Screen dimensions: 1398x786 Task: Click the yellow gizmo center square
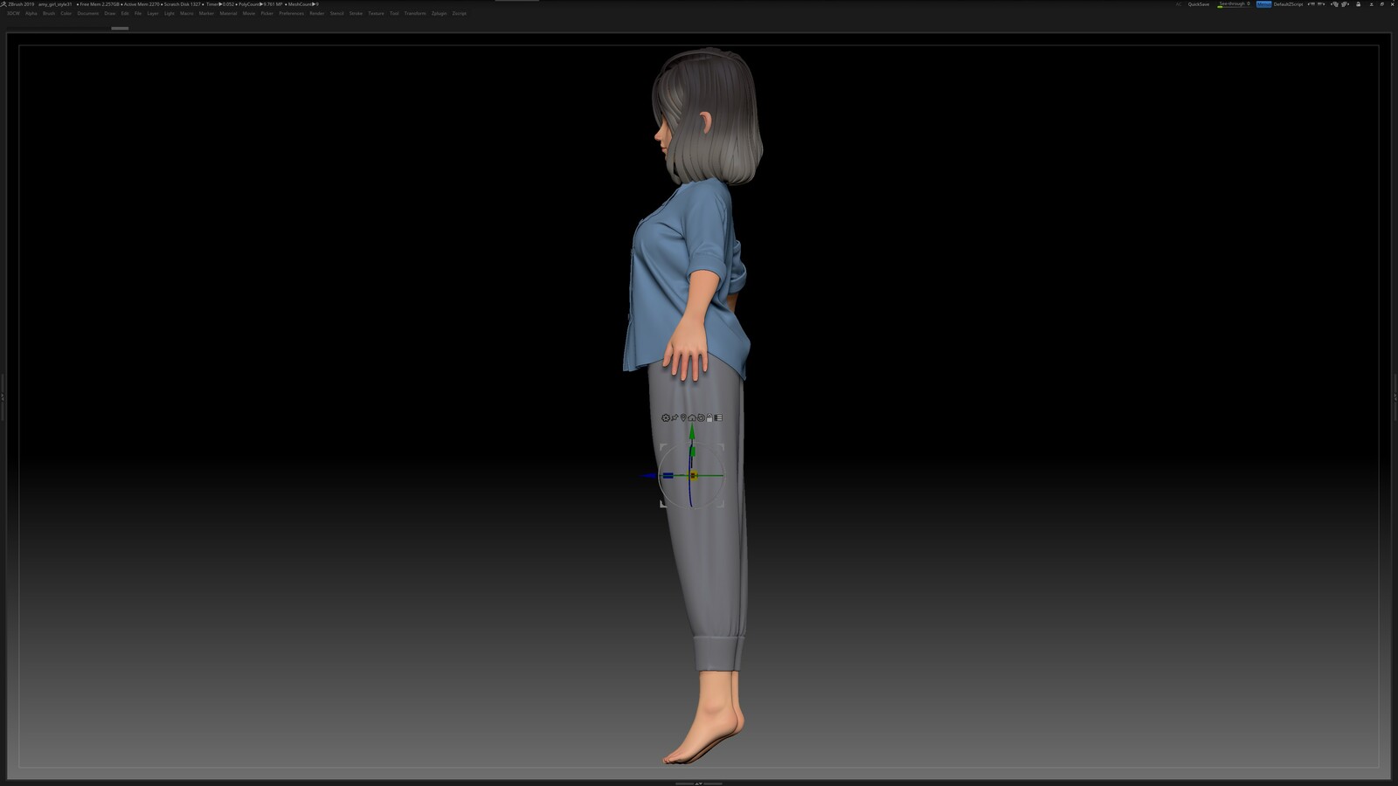pyautogui.click(x=693, y=476)
